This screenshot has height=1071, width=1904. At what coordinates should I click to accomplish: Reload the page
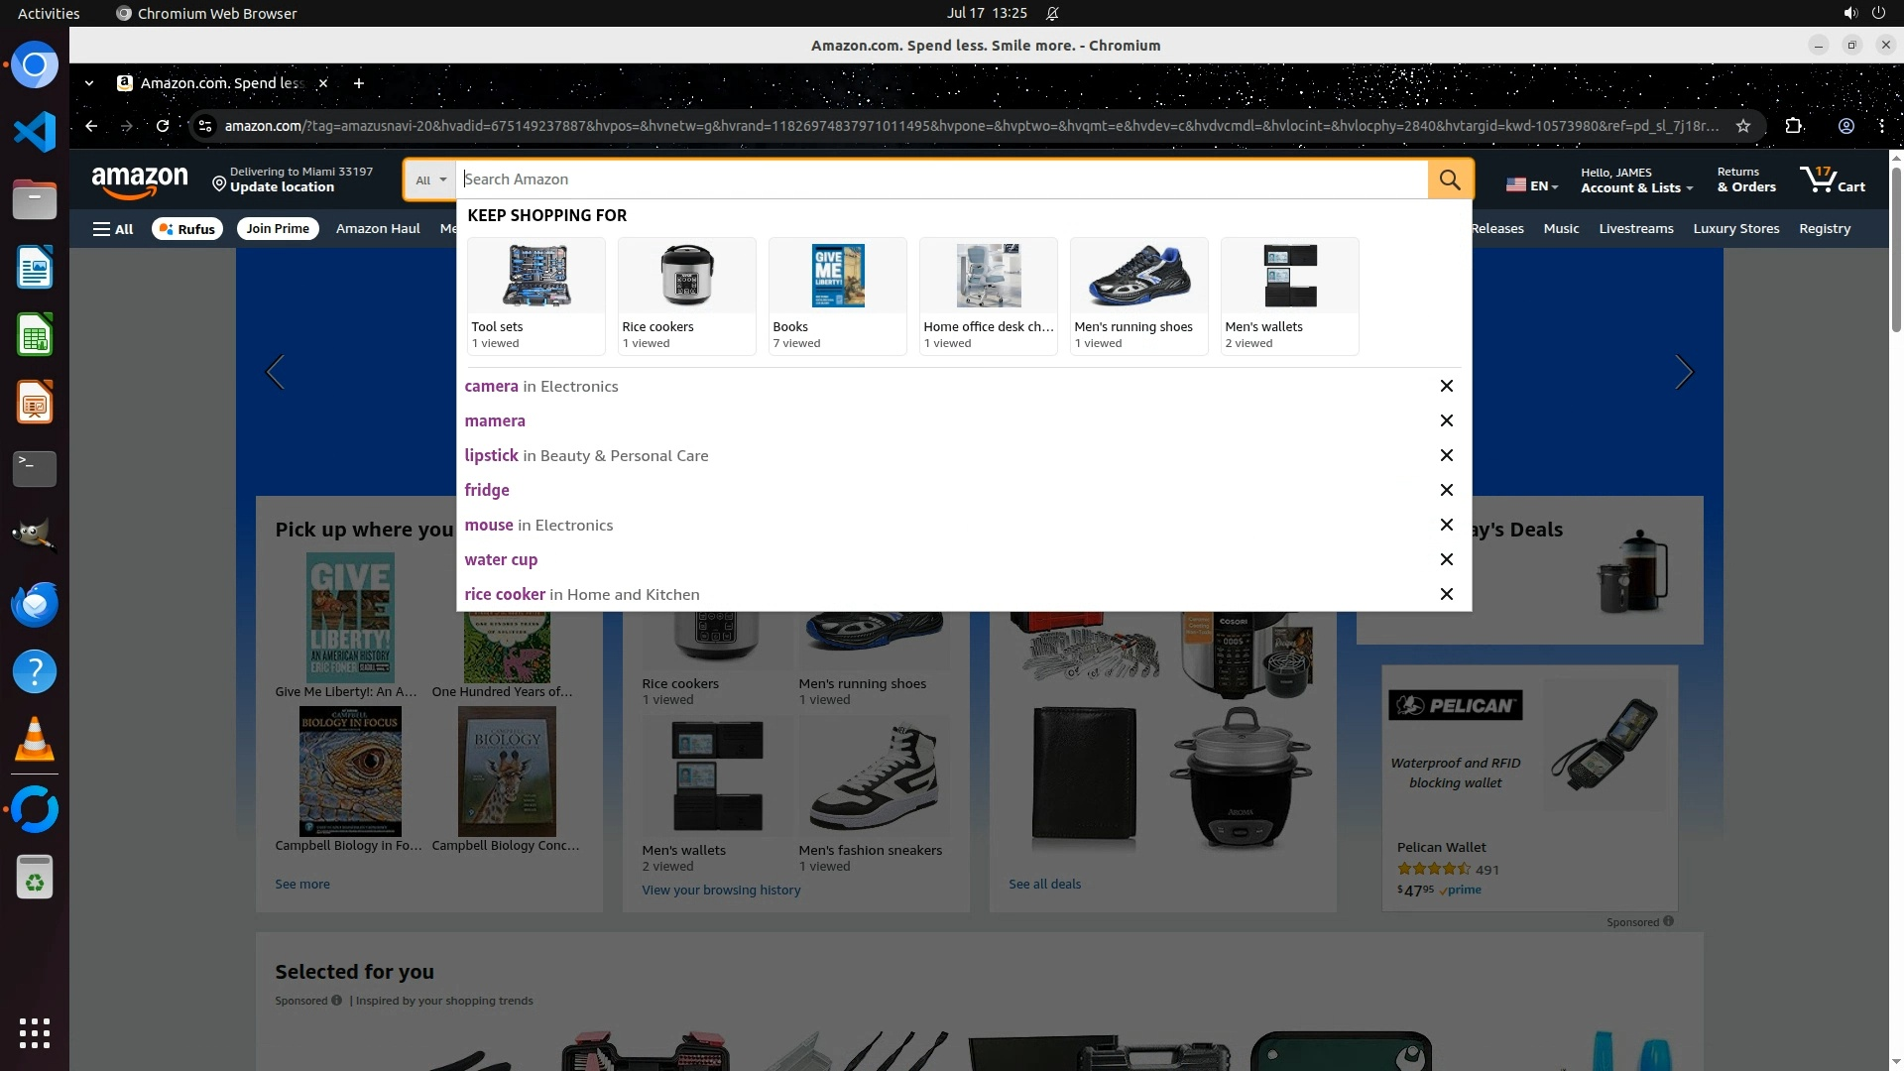coord(163,126)
